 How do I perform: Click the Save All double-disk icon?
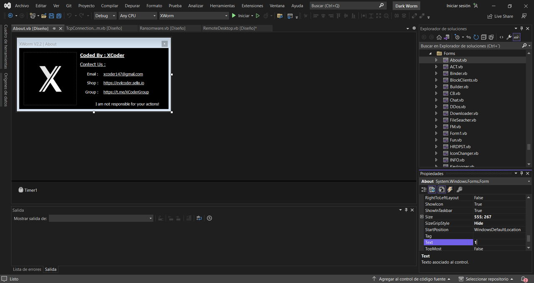[59, 16]
